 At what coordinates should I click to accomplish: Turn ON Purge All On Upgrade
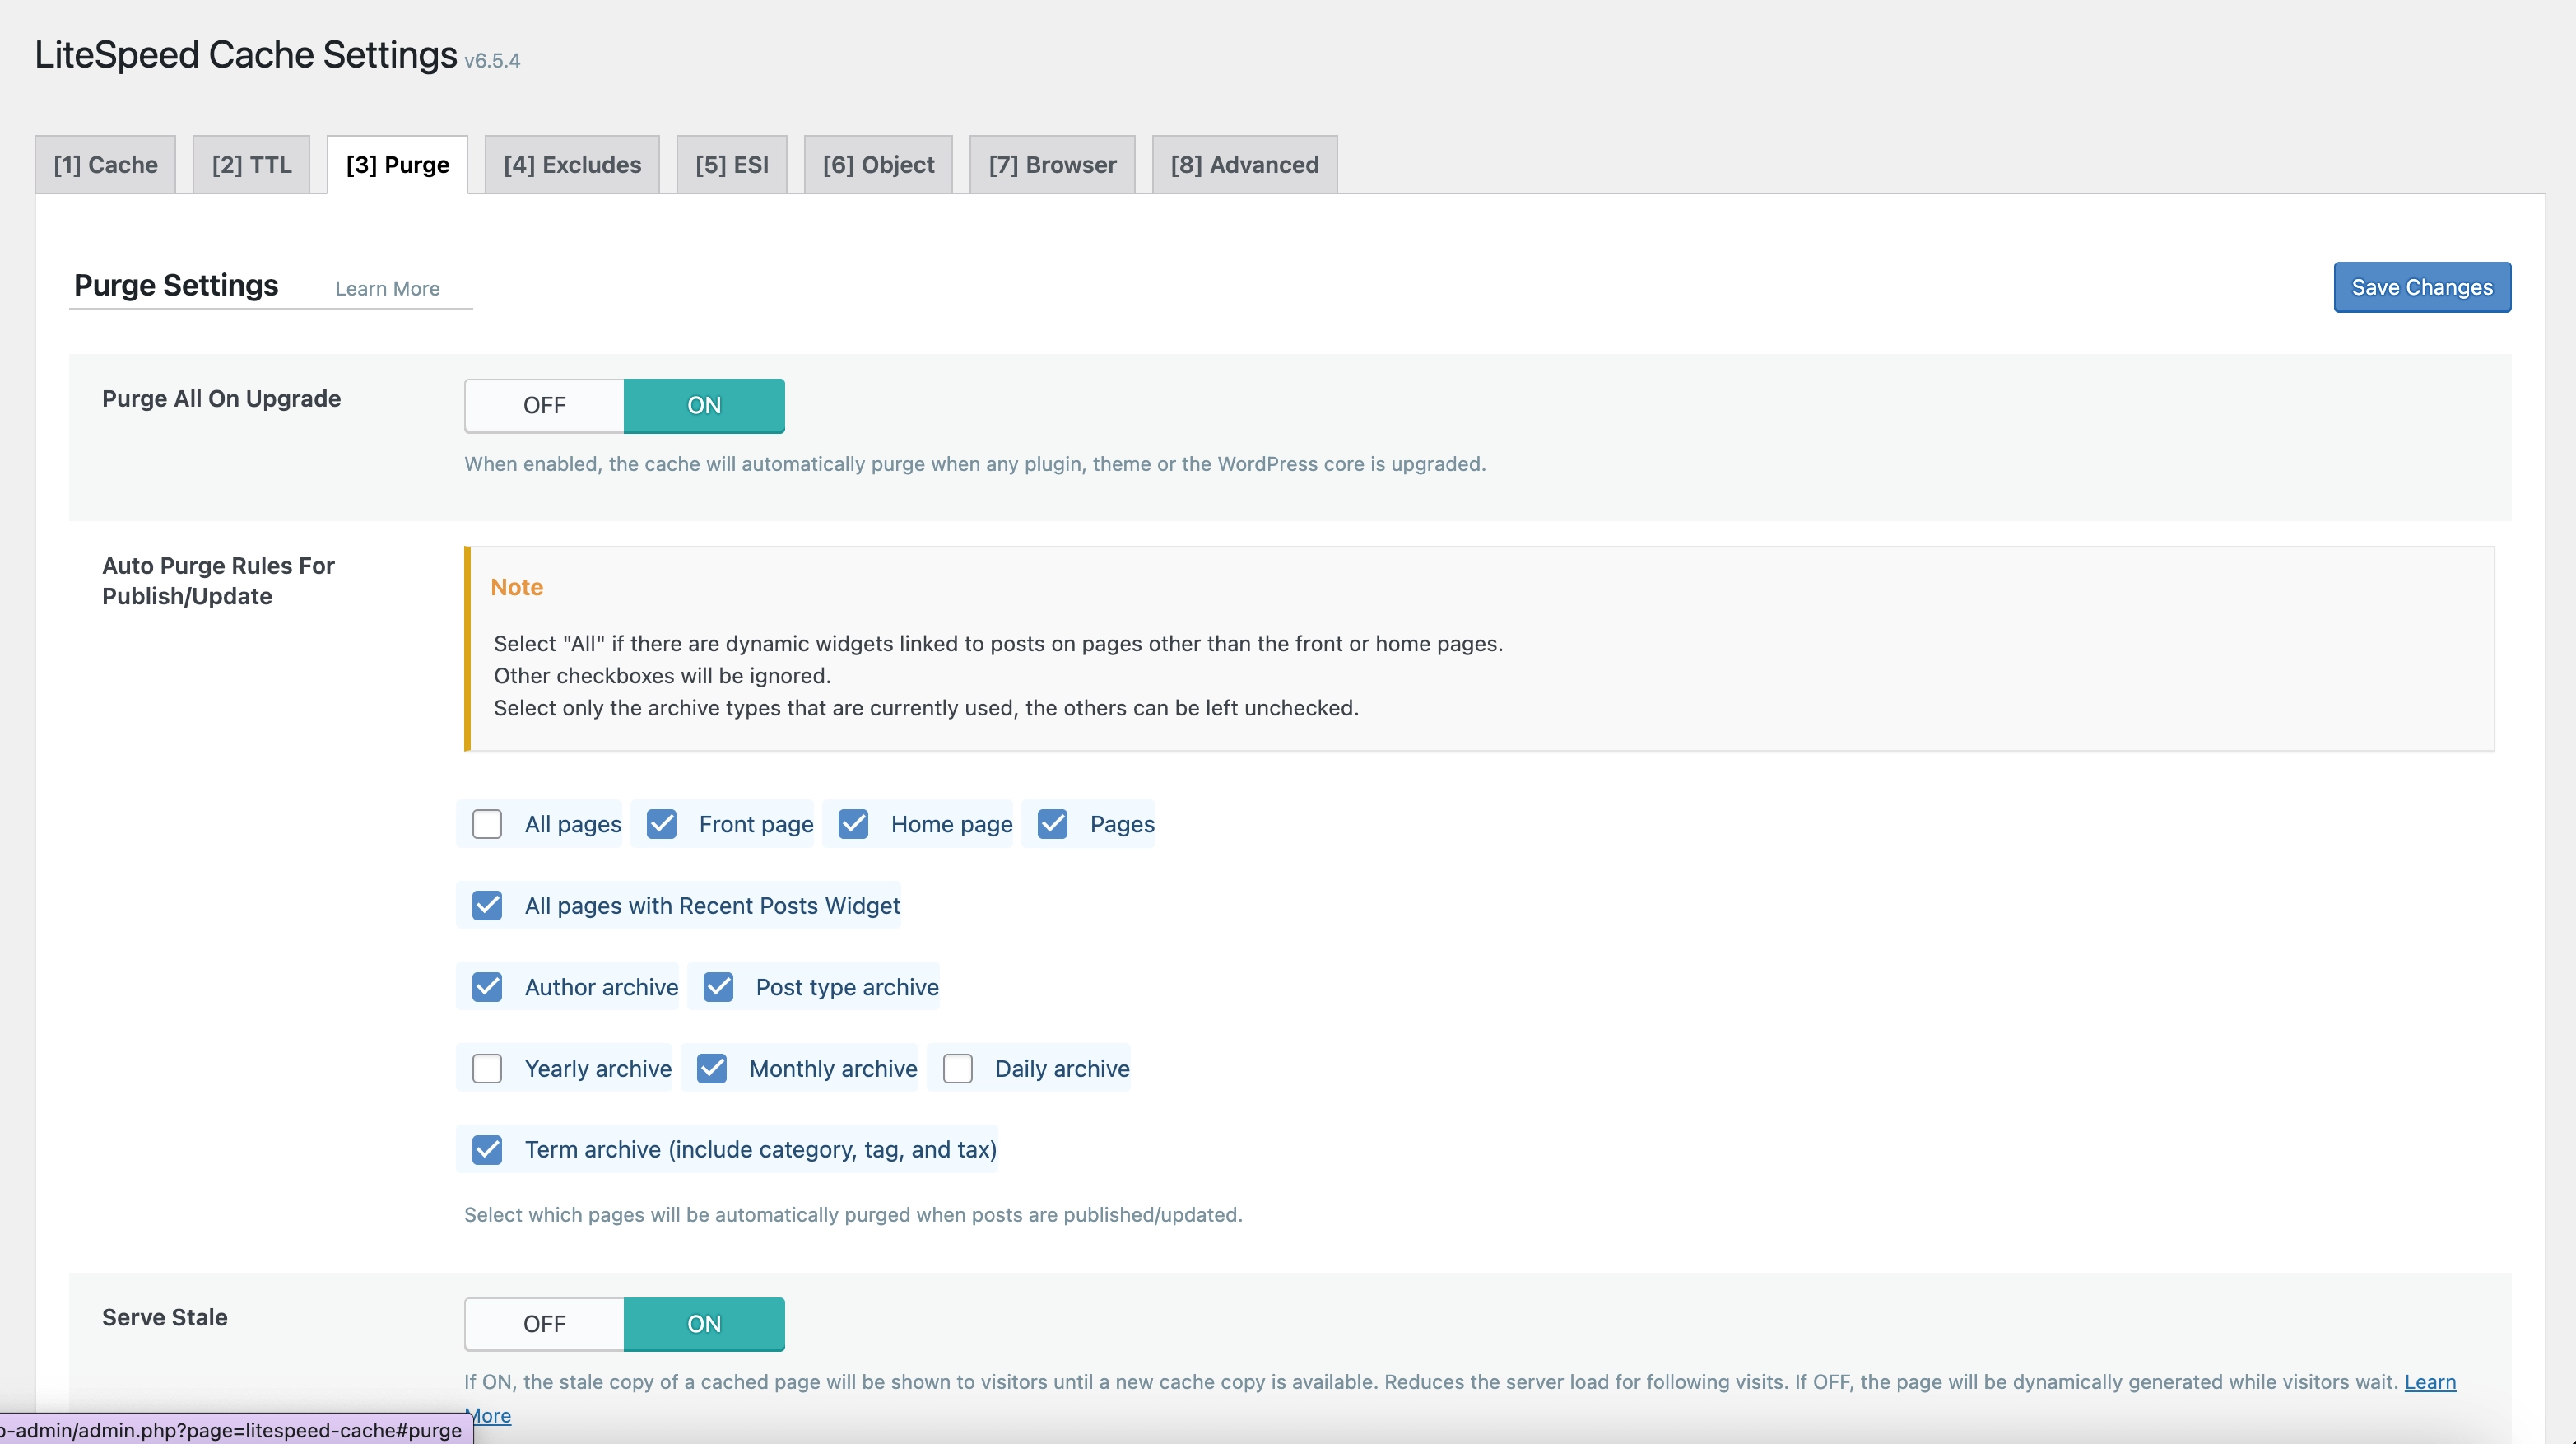pyautogui.click(x=704, y=405)
